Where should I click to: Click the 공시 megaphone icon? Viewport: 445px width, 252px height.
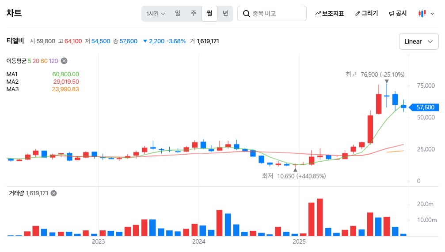coord(392,14)
